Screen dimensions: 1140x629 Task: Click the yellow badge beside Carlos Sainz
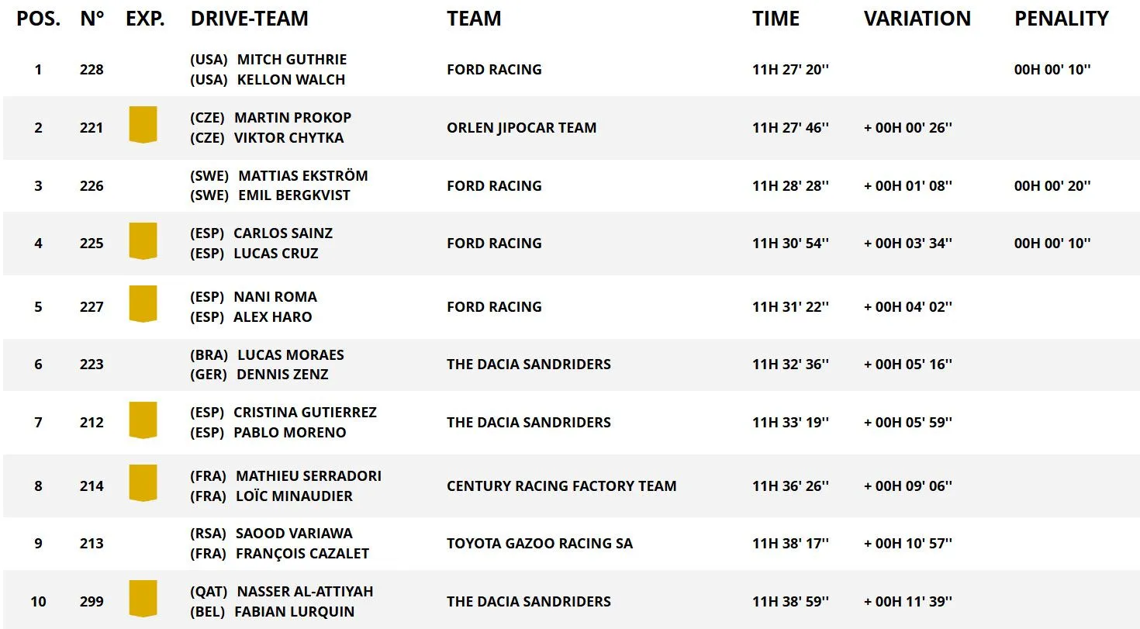tap(143, 241)
